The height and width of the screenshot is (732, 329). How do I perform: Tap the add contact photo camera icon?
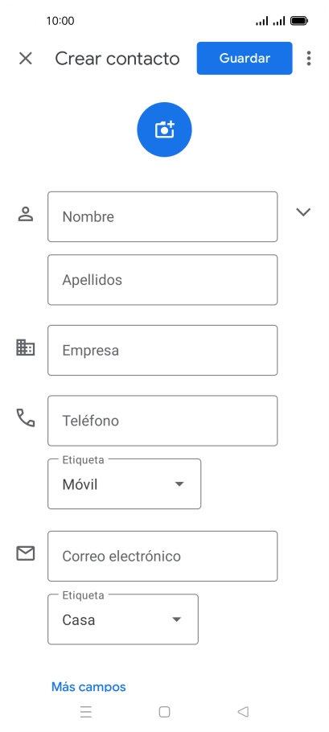(x=164, y=130)
